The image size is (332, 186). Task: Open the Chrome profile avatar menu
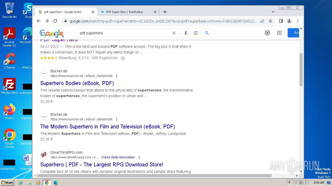click(x=289, y=21)
